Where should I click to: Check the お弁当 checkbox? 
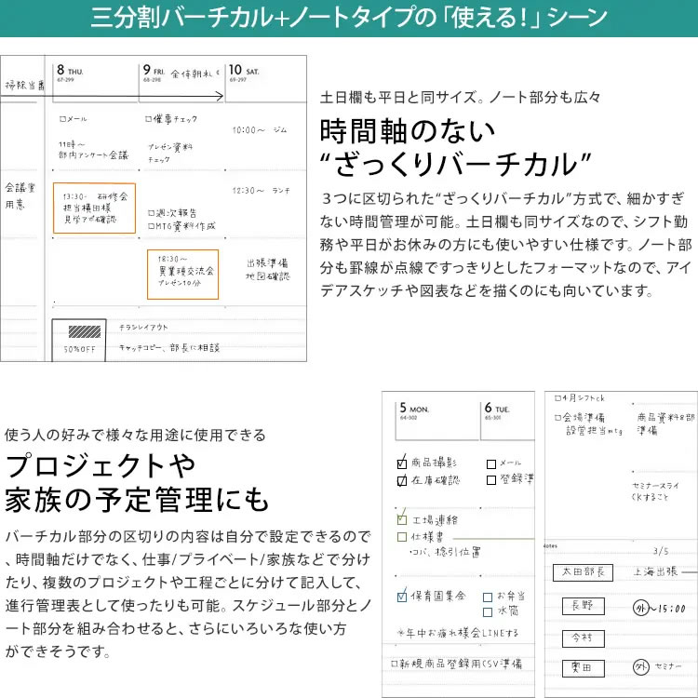(x=487, y=597)
